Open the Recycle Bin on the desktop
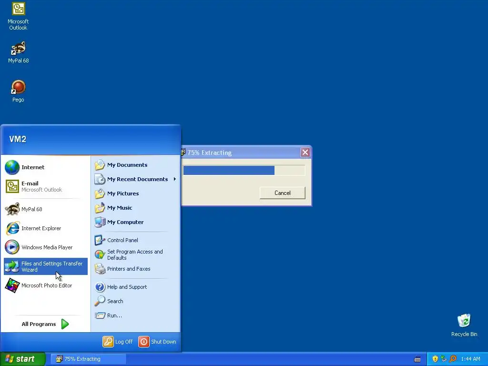The width and height of the screenshot is (488, 366). pyautogui.click(x=464, y=325)
